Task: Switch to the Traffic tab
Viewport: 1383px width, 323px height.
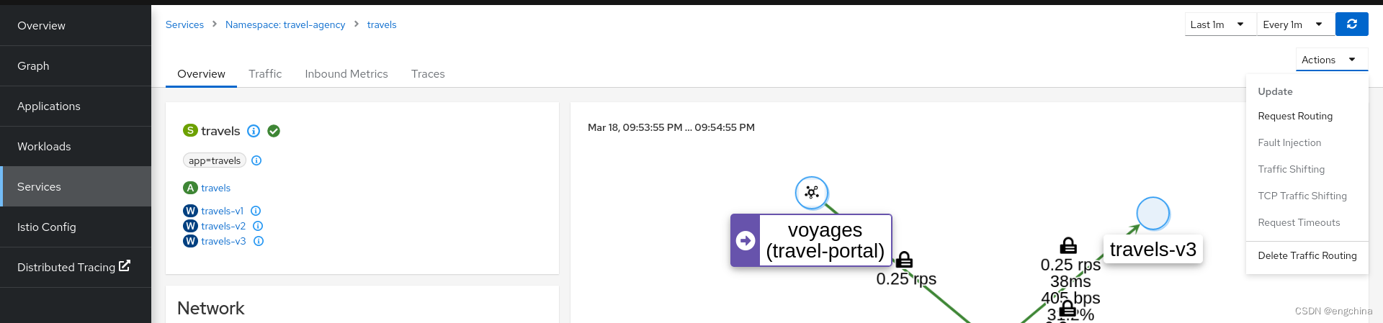Action: pyautogui.click(x=265, y=73)
